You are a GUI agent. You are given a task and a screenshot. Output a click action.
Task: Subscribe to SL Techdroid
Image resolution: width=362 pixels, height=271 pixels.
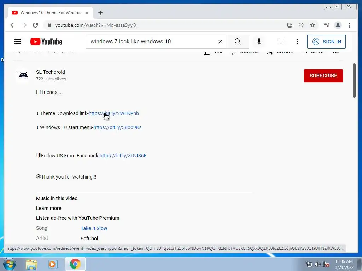(x=323, y=76)
